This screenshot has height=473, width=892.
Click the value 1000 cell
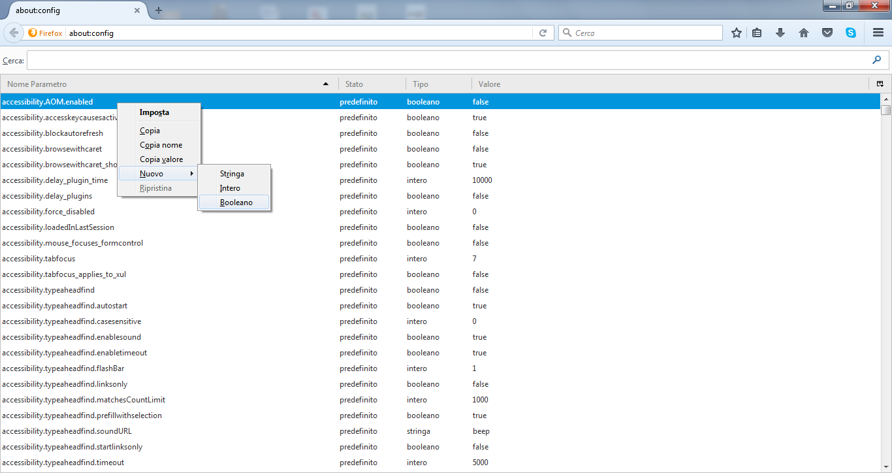click(x=481, y=400)
